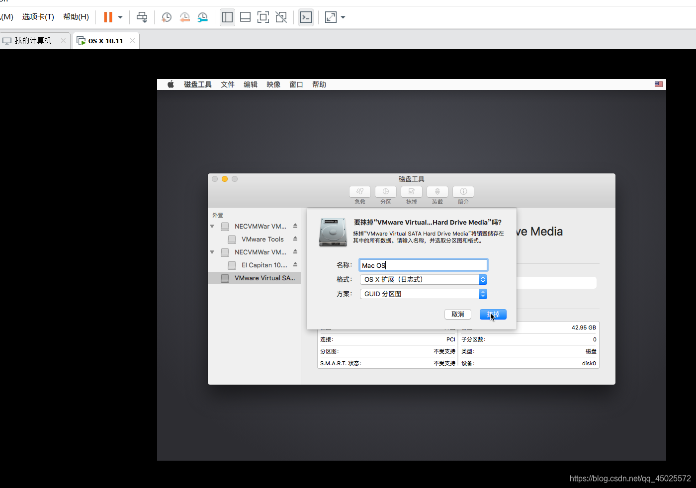Eject the second NECVMWar VM... disk
This screenshot has height=488, width=696.
tap(295, 252)
